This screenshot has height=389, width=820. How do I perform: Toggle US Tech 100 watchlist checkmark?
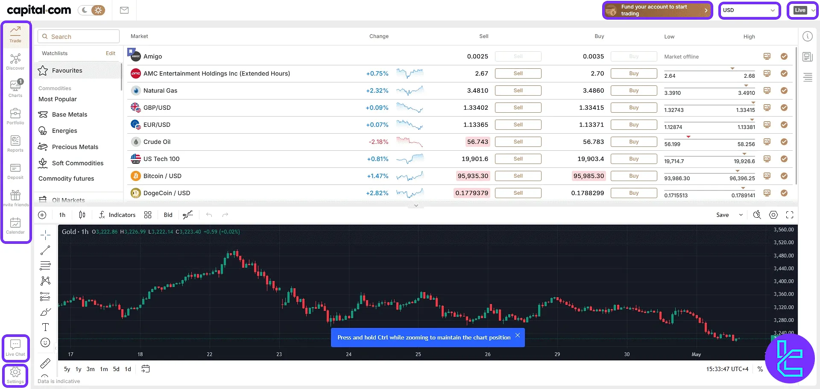(784, 159)
